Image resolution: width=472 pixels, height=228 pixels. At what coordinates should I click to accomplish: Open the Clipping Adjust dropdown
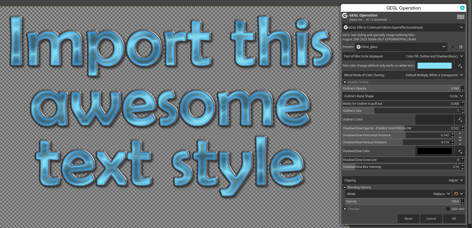point(403,180)
